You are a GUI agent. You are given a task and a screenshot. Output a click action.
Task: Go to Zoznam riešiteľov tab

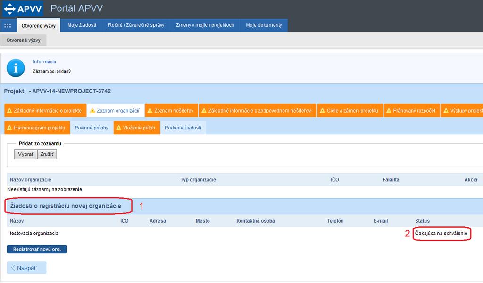click(x=171, y=111)
